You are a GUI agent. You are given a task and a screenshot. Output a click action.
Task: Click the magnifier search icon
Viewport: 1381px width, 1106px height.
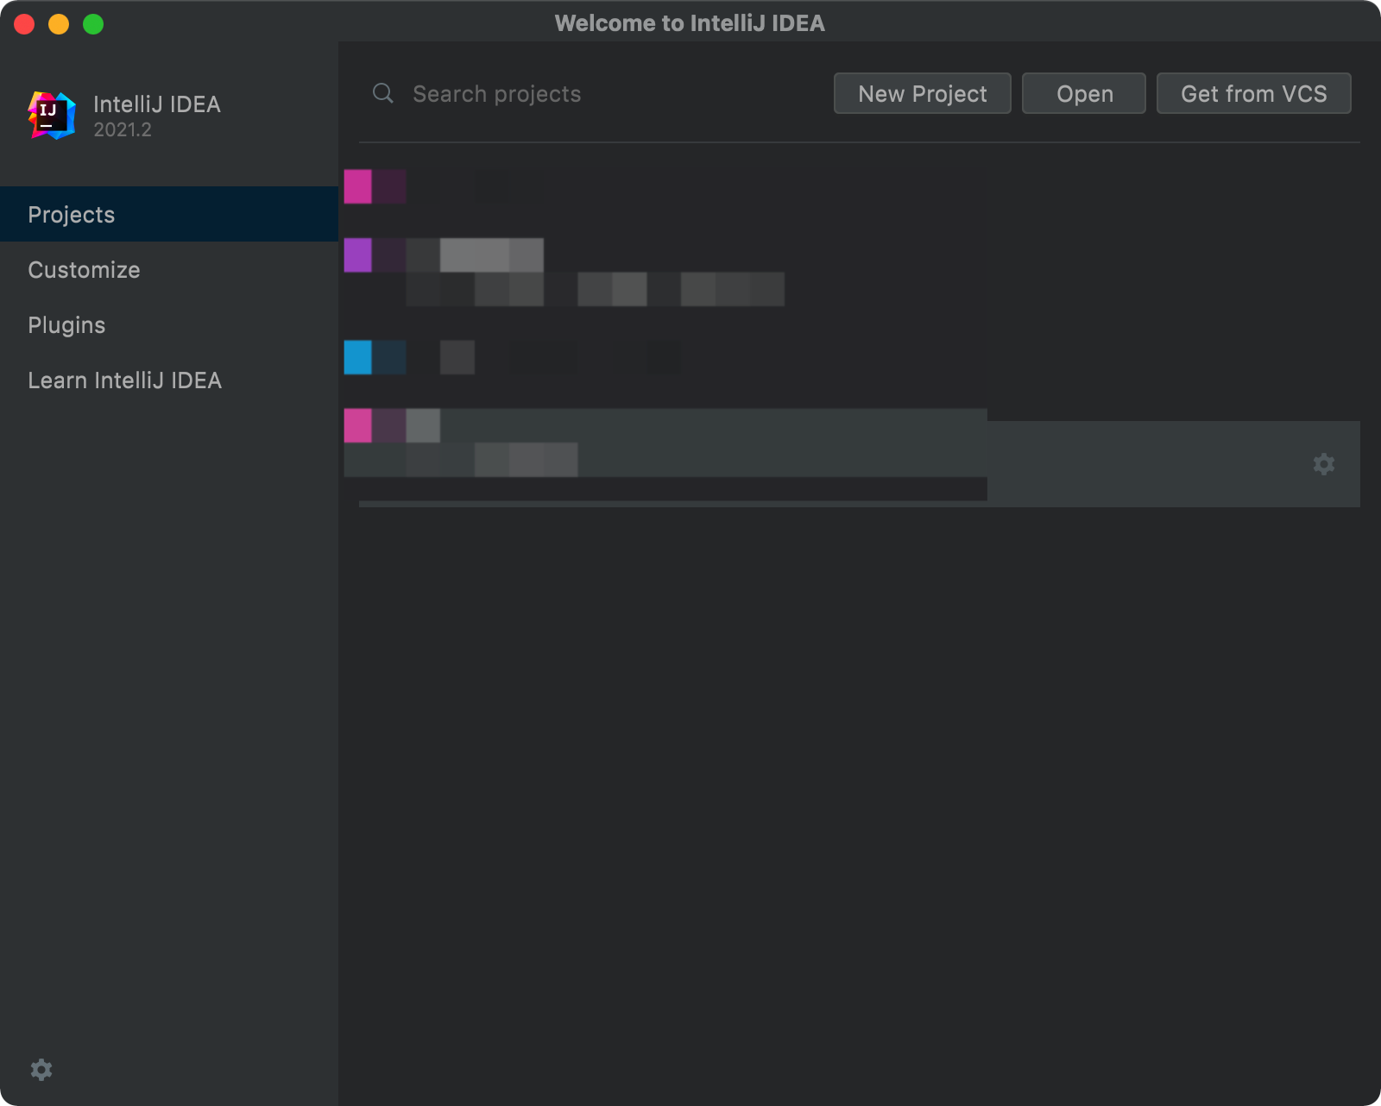(383, 93)
